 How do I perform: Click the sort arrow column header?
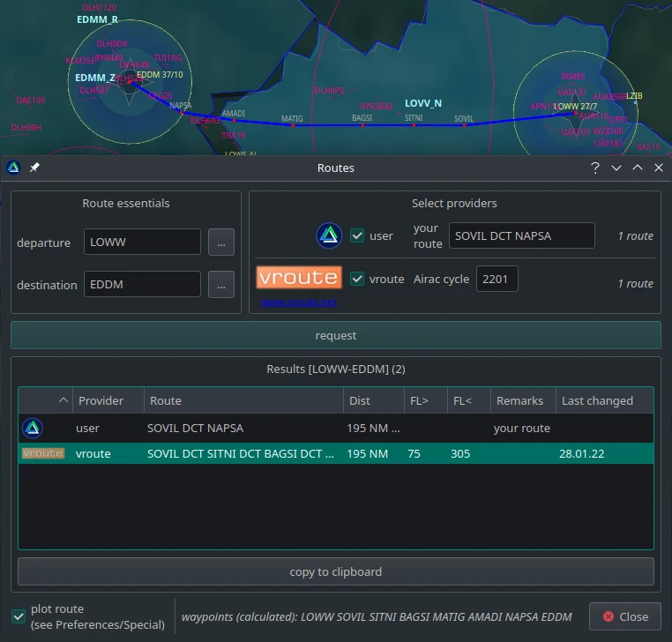[x=45, y=400]
